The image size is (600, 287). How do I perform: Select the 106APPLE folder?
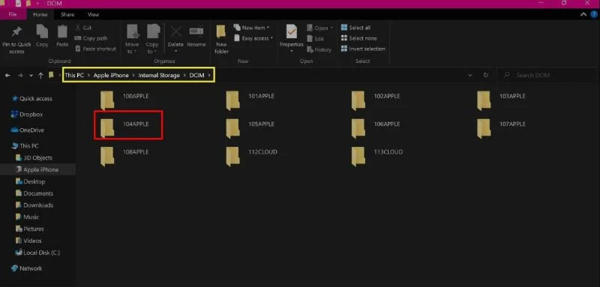point(376,128)
